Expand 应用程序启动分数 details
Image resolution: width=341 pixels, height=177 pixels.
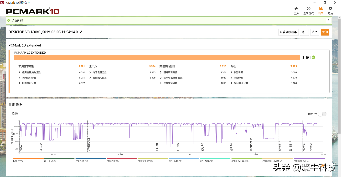click(20, 72)
